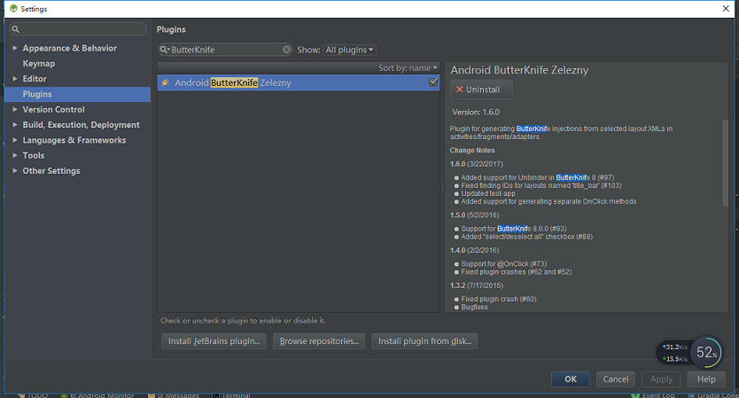Click the Uninstall button

[x=481, y=90]
